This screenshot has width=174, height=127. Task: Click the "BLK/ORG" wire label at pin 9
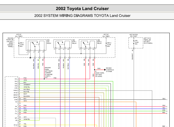click(27, 96)
